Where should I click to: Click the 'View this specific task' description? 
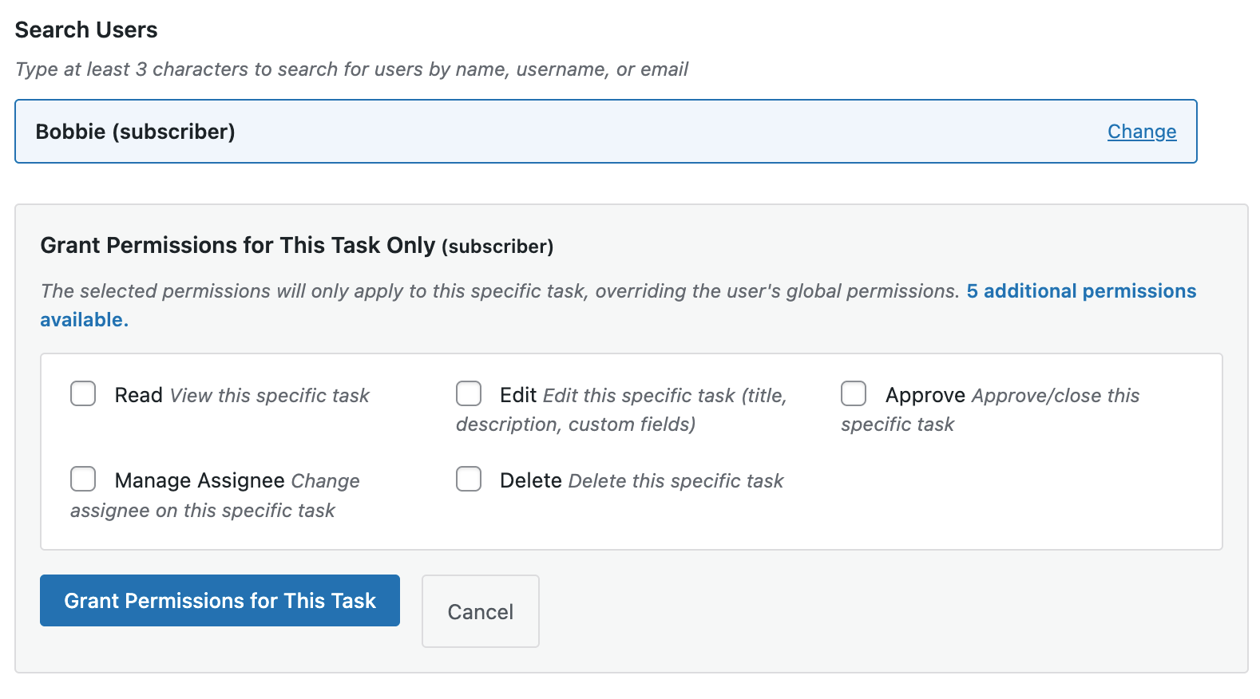point(269,396)
